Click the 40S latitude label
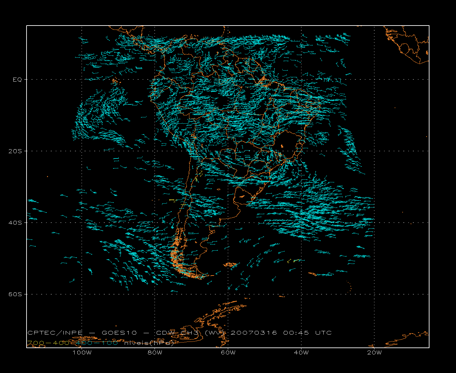Image resolution: width=456 pixels, height=373 pixels. [15, 223]
